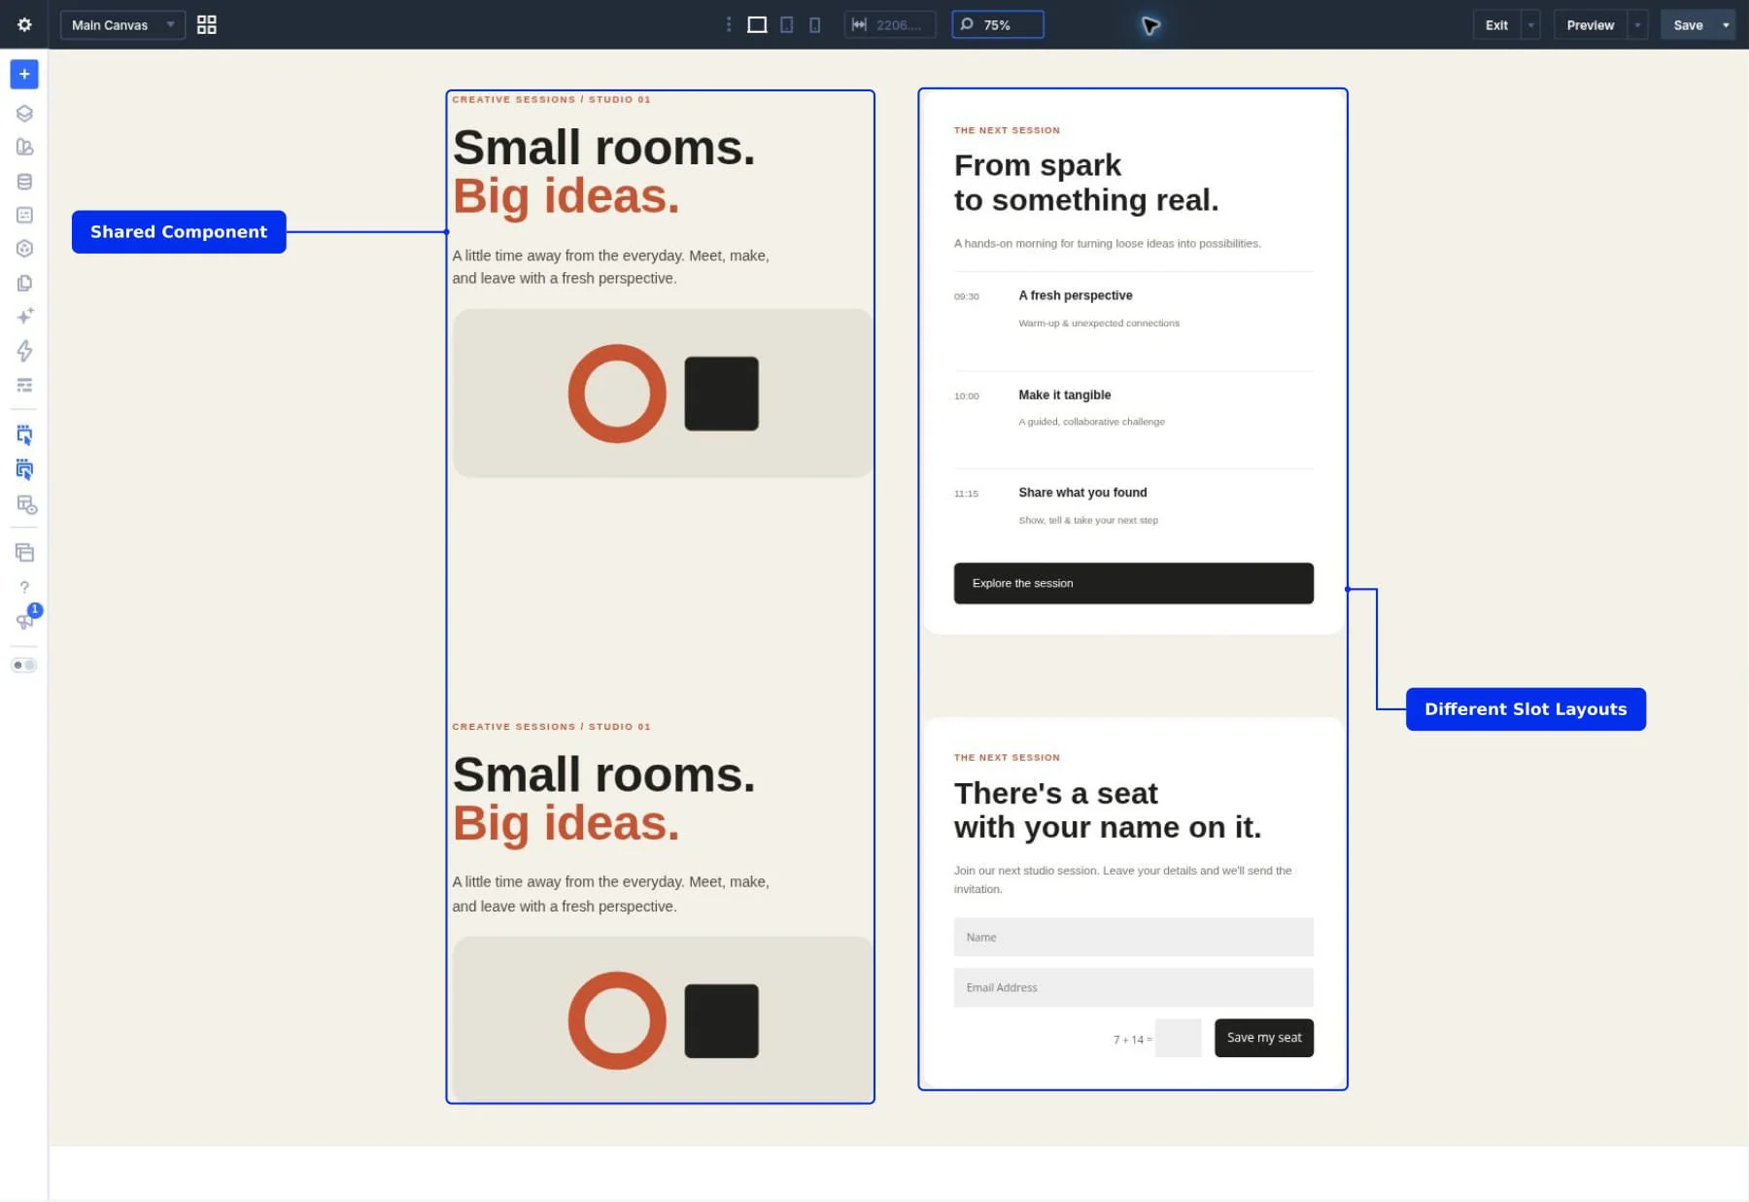Click the Explore the session button
Screen dimensions: 1749x1202
click(x=1133, y=583)
